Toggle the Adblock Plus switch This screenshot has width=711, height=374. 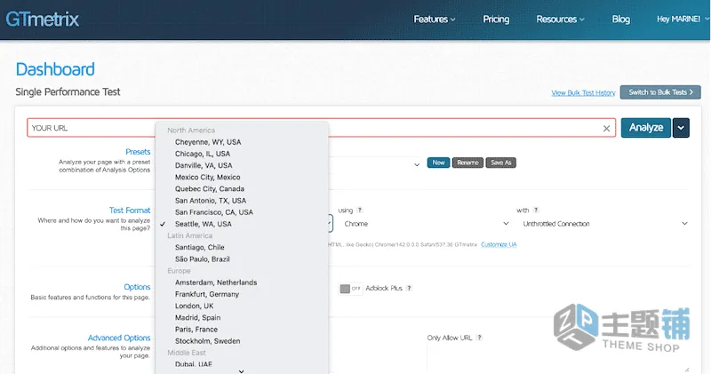350,289
